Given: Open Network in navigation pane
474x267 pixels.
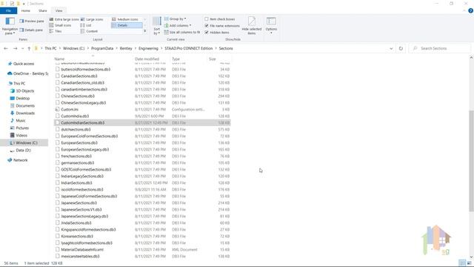Looking at the screenshot, I should point(18,160).
